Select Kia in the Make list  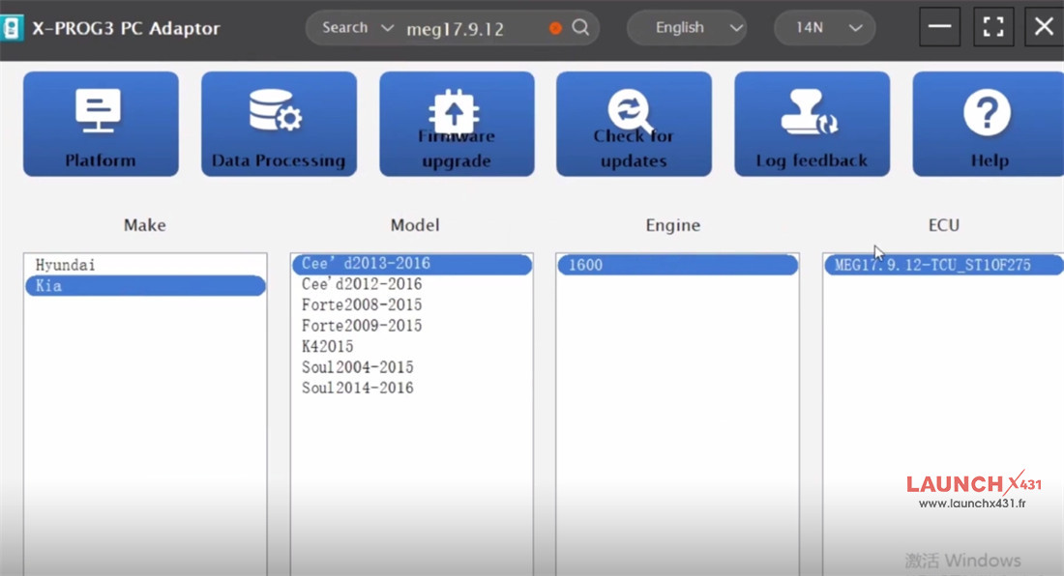click(145, 286)
